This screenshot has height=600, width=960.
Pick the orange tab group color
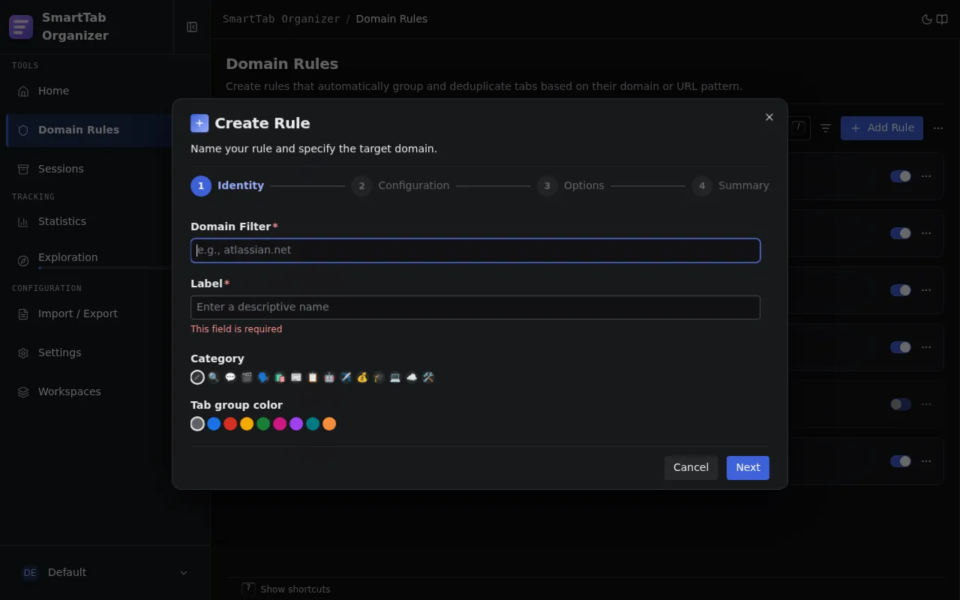pyautogui.click(x=329, y=424)
